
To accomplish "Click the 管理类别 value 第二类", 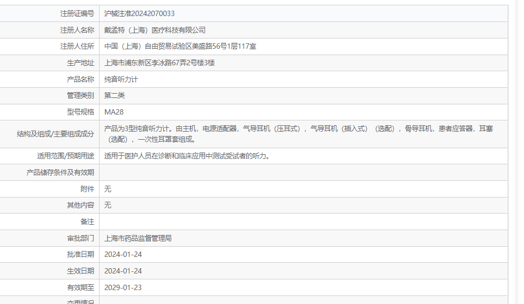I will (115, 95).
